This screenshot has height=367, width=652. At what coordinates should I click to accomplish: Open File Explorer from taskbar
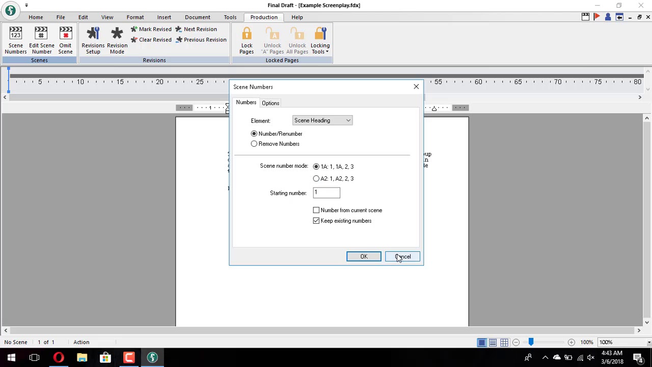82,357
